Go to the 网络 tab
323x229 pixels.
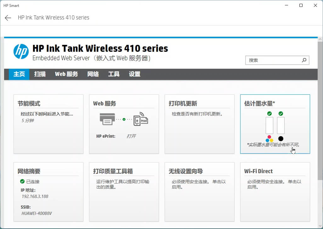93,74
